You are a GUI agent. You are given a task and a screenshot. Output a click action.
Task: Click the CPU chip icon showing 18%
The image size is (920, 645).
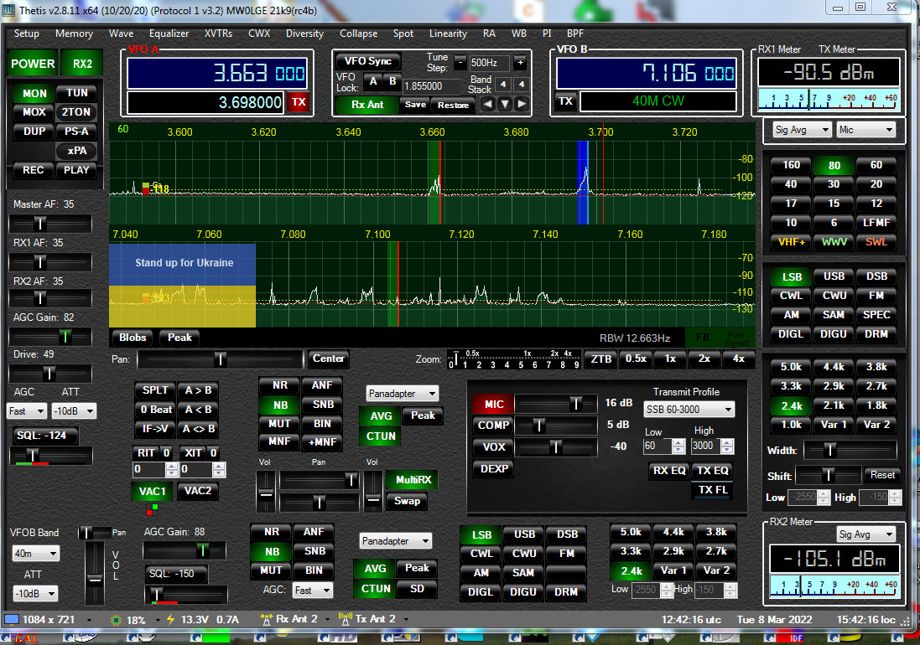(x=117, y=620)
